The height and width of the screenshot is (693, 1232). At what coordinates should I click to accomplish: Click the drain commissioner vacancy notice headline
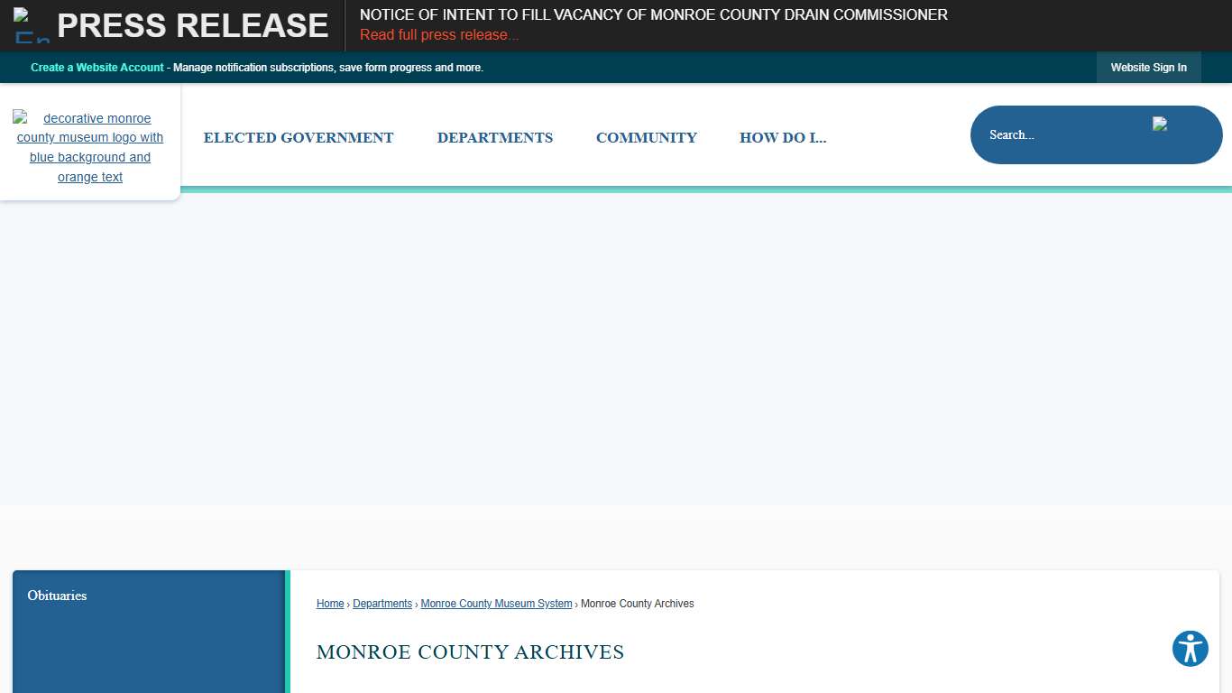point(653,14)
